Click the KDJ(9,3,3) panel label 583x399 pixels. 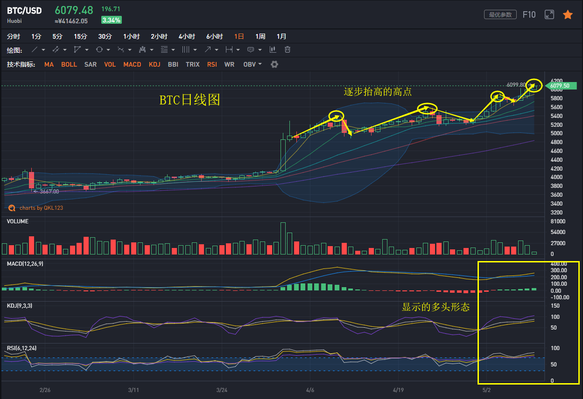tap(20, 306)
